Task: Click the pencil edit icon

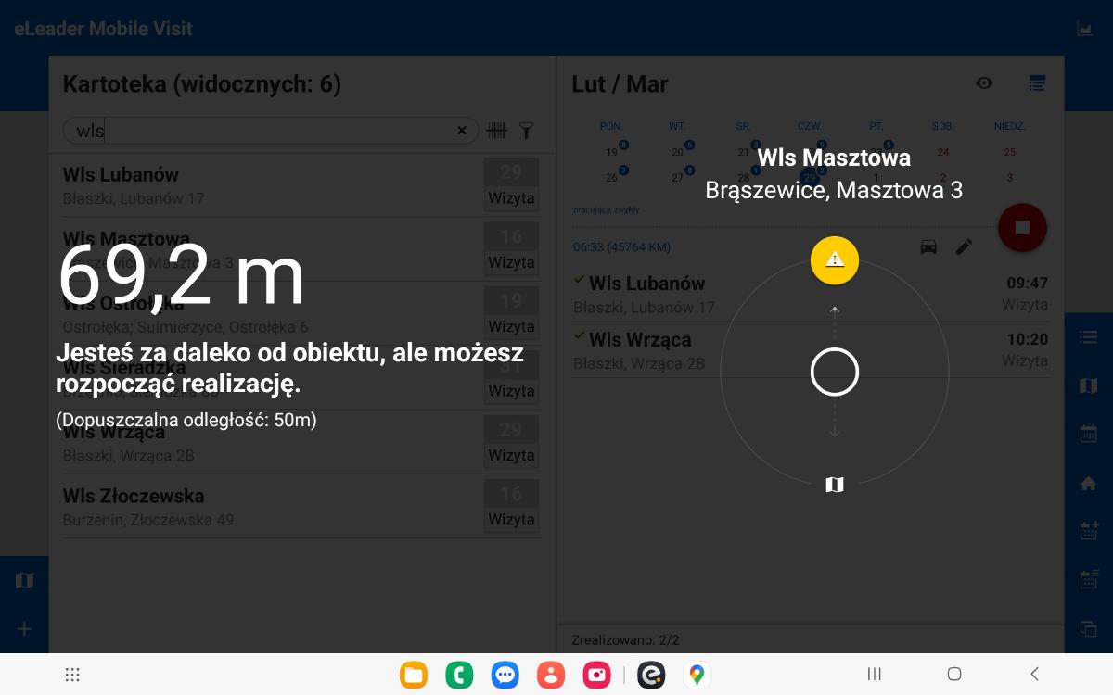Action: tap(965, 246)
